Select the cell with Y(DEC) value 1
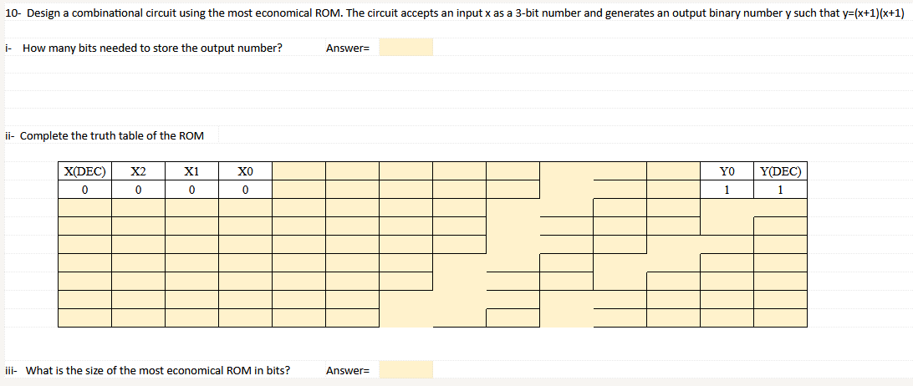The width and height of the screenshot is (913, 386). 780,190
